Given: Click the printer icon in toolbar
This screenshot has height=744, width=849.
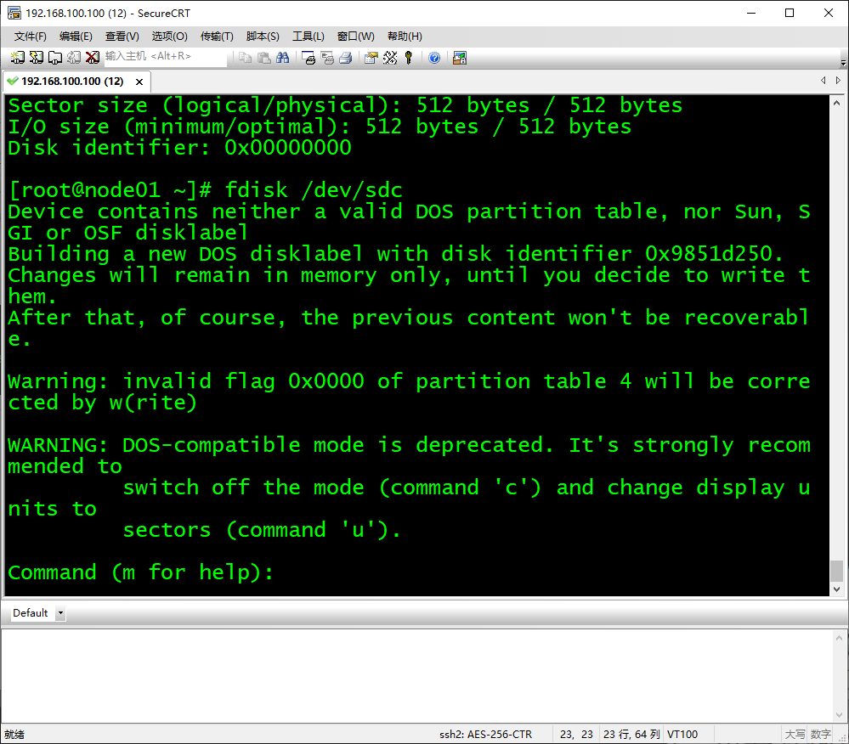Looking at the screenshot, I should pyautogui.click(x=345, y=58).
